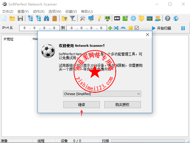
Task: Click the 购买授权 buy license button
Action: click(123, 105)
